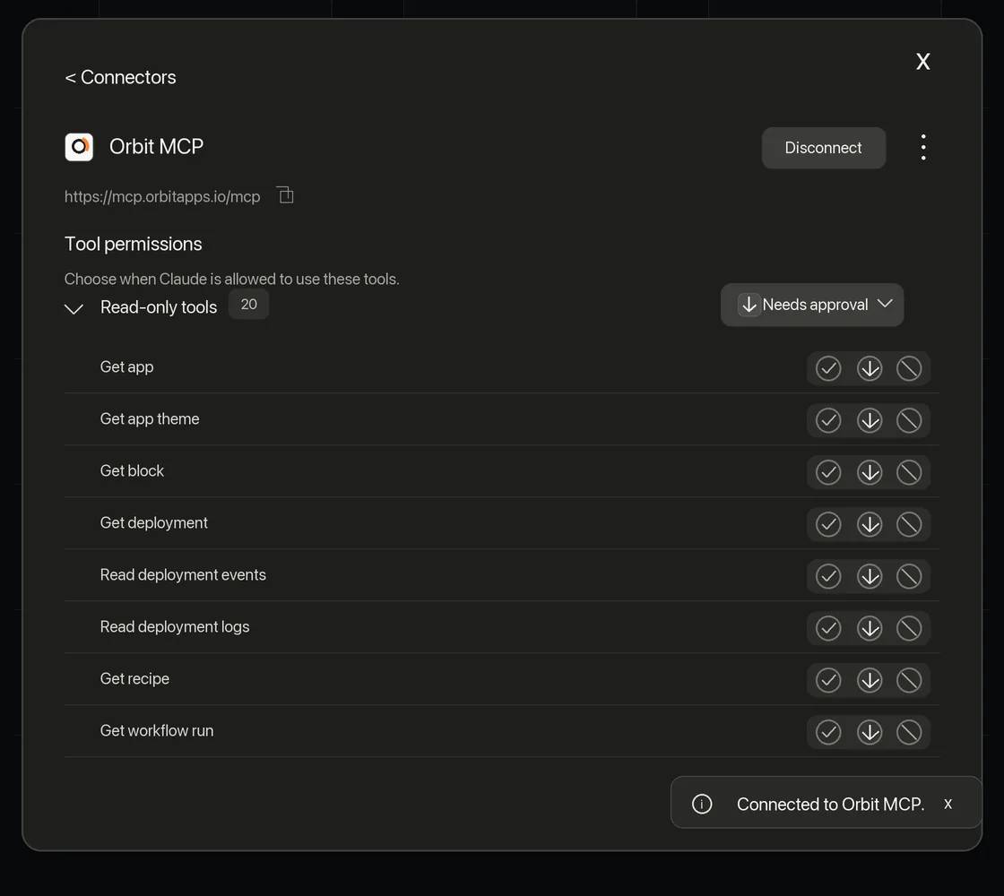Click the Connected to Orbit MCP message
The width and height of the screenshot is (1004, 896).
click(x=830, y=804)
